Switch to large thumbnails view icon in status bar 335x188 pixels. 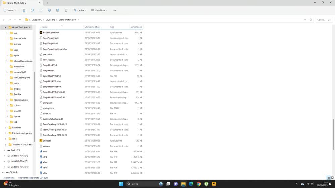pyautogui.click(x=332, y=178)
